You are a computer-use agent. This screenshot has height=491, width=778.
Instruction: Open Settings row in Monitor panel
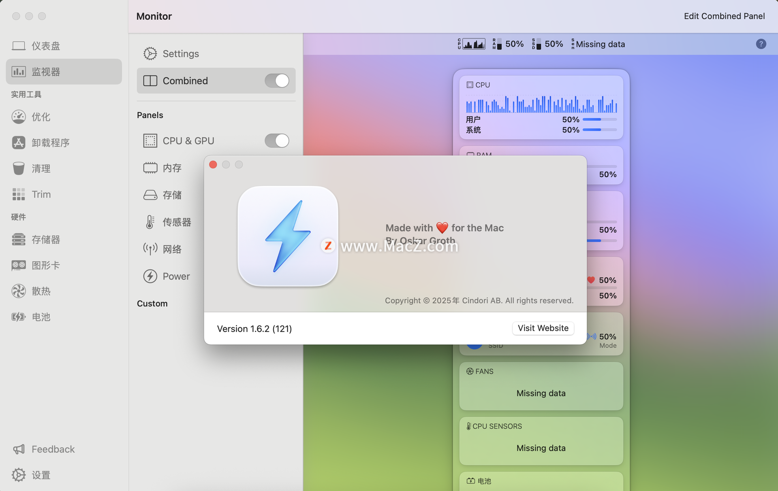216,53
